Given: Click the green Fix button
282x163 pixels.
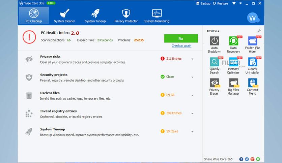Looking at the screenshot, I should coord(181,38).
